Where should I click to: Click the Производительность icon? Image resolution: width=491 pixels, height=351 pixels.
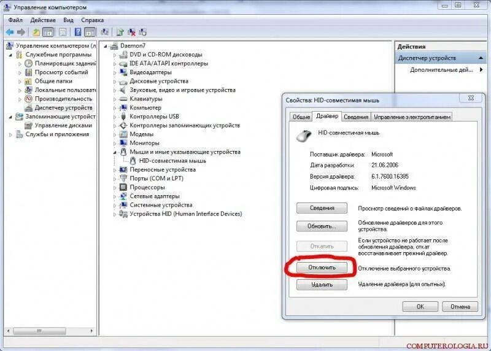pos(28,99)
